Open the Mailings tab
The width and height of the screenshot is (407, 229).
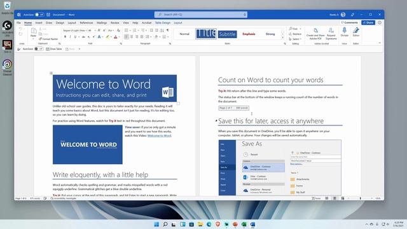(102, 23)
